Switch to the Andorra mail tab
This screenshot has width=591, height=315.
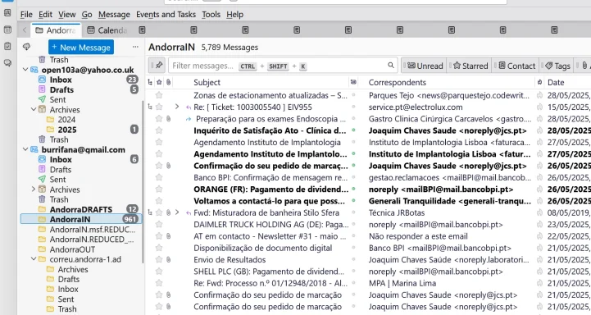tap(56, 30)
